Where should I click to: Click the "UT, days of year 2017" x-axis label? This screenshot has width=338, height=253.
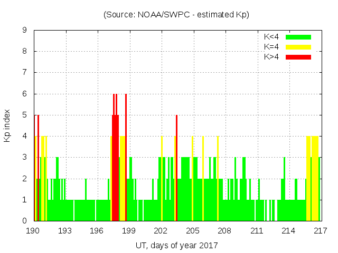[176, 246]
